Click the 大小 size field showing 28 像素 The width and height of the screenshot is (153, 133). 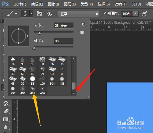click(x=64, y=26)
